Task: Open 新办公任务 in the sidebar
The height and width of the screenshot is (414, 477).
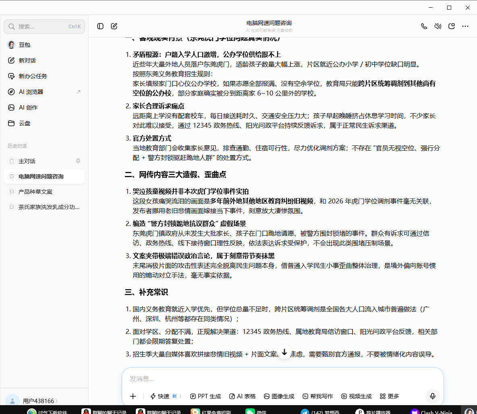Action: tap(44, 76)
